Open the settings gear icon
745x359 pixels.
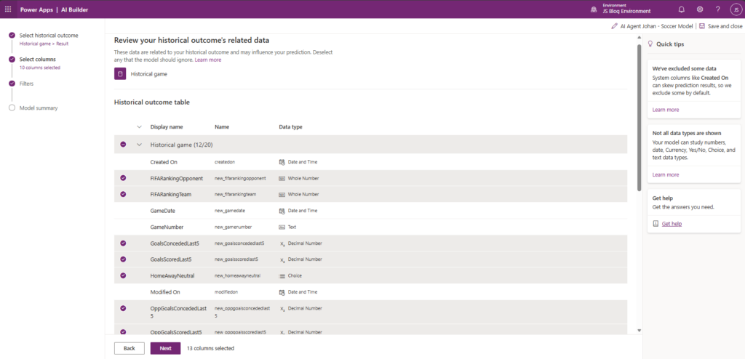[700, 9]
